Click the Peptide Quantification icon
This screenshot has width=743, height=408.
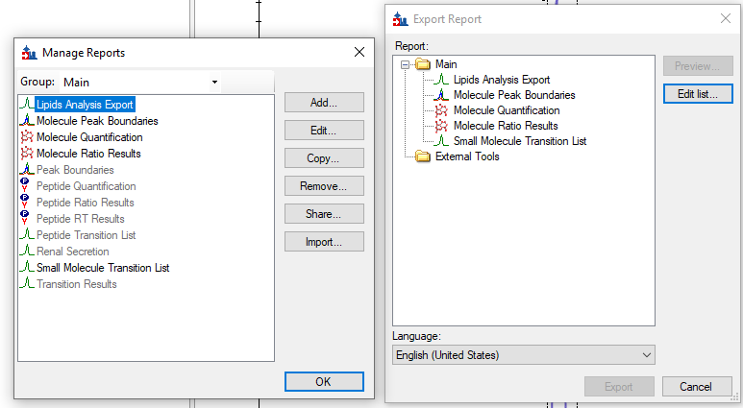[27, 186]
